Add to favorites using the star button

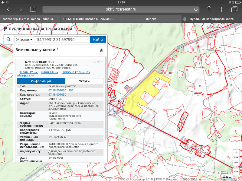pyautogui.click(x=101, y=50)
